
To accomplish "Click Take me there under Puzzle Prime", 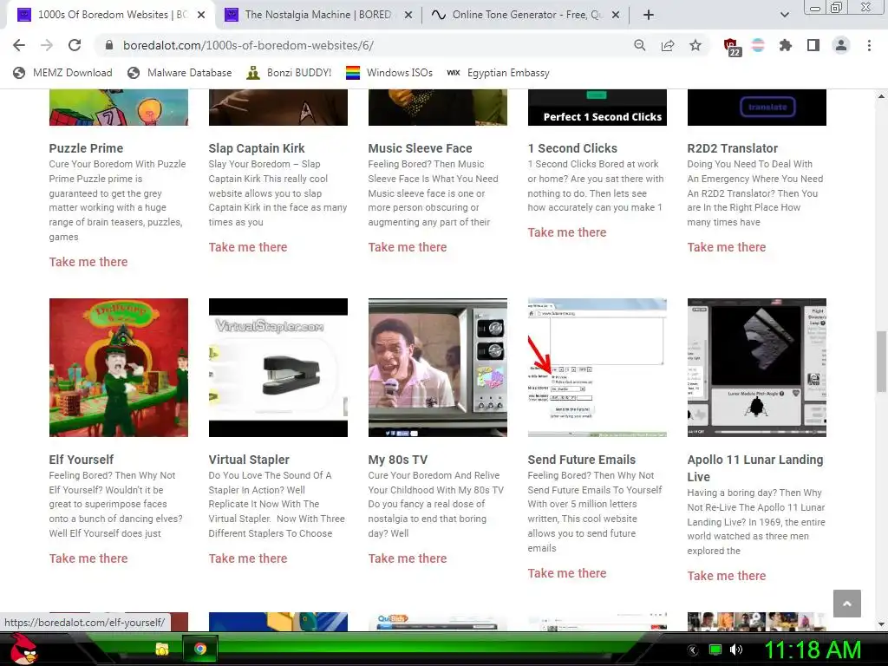I will [88, 262].
